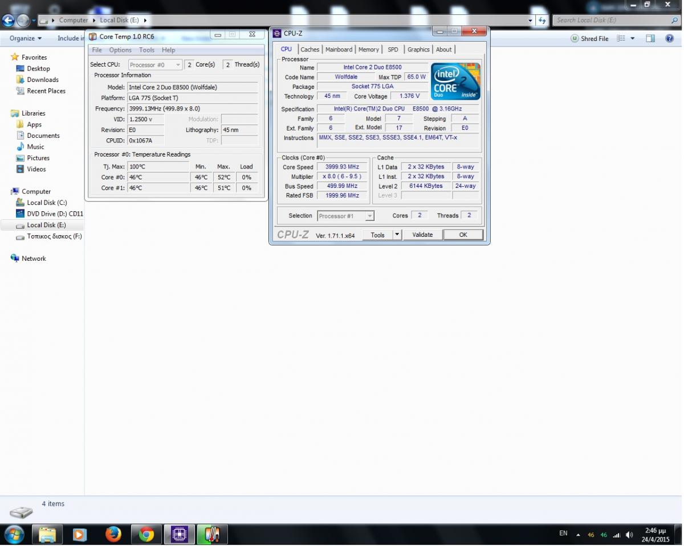Refresh the Local Disk (E:) folder view
This screenshot has width=684, height=546.
542,20
